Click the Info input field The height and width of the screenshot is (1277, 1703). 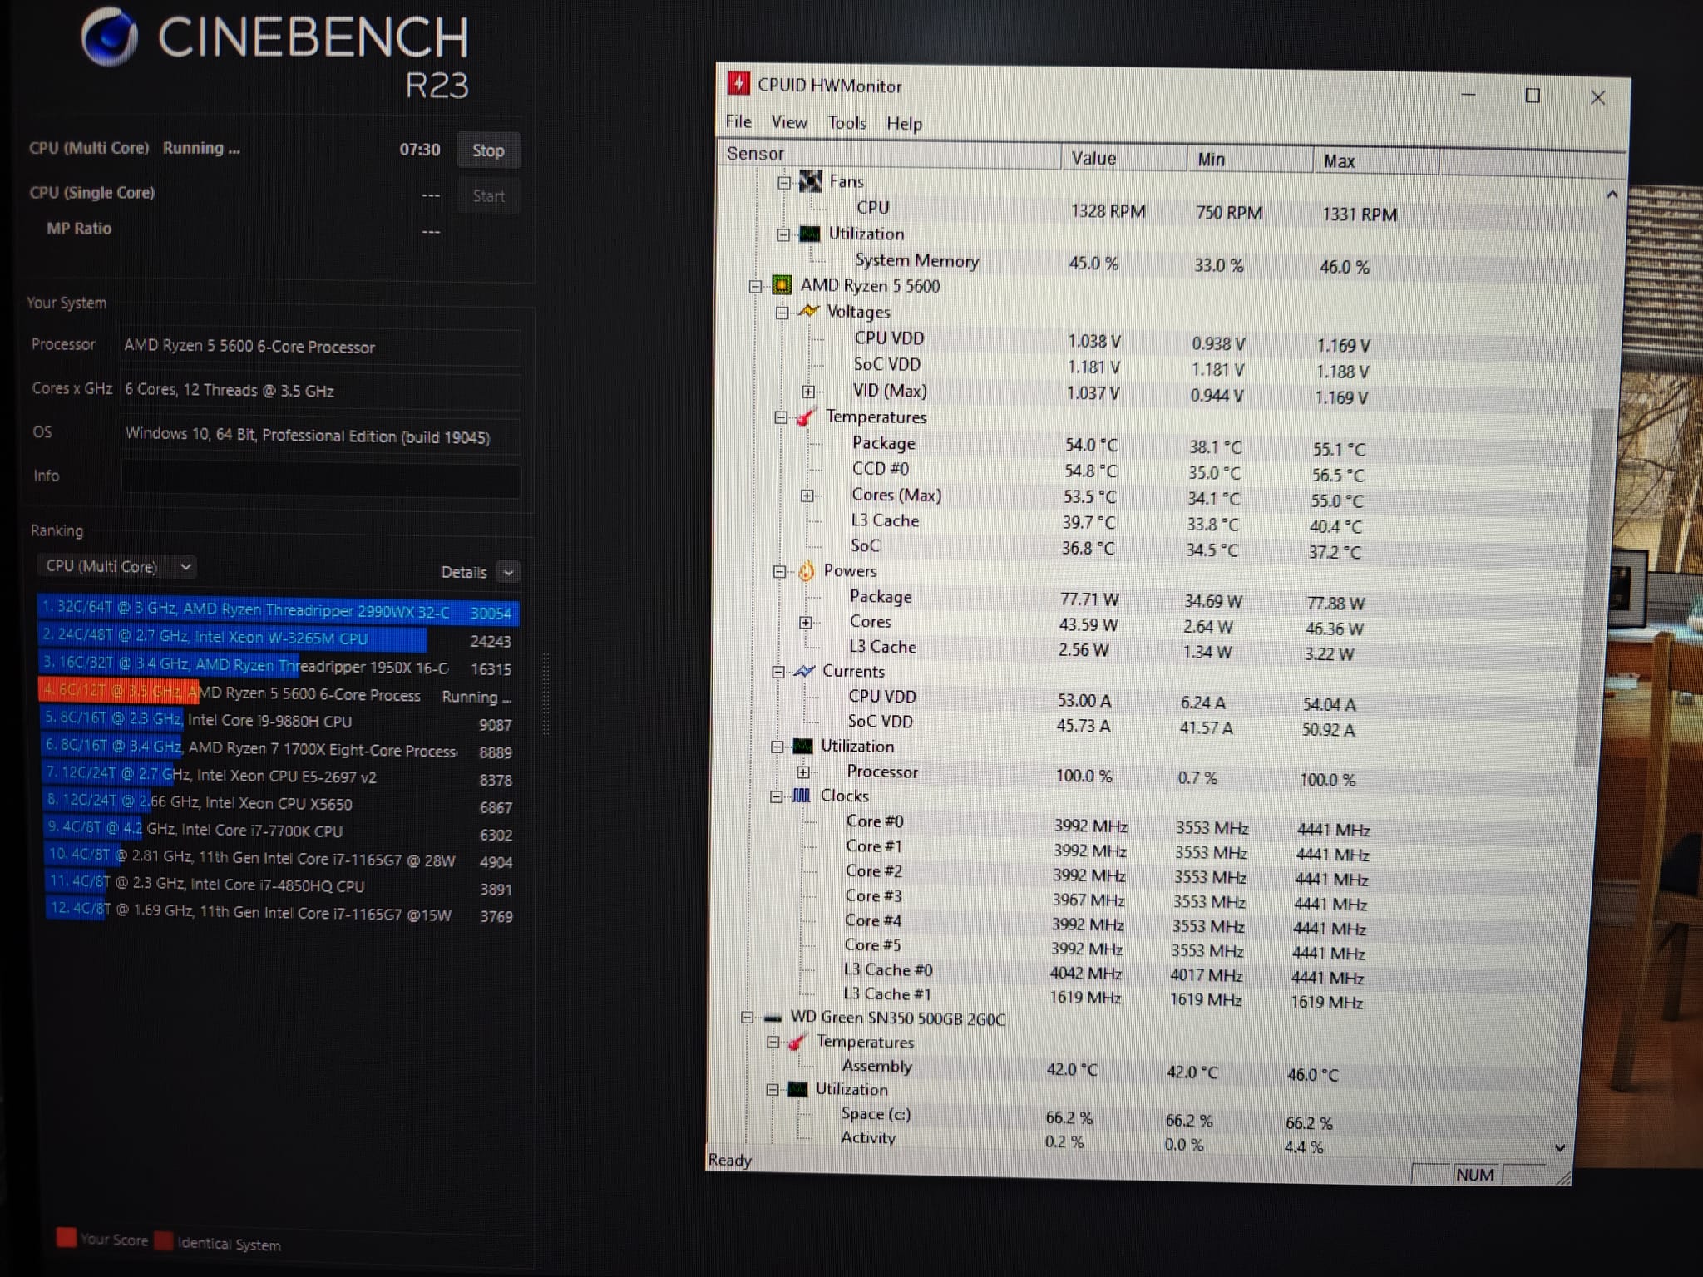320,480
